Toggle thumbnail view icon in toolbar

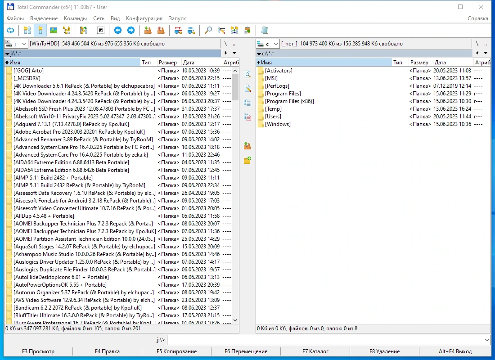click(54, 30)
